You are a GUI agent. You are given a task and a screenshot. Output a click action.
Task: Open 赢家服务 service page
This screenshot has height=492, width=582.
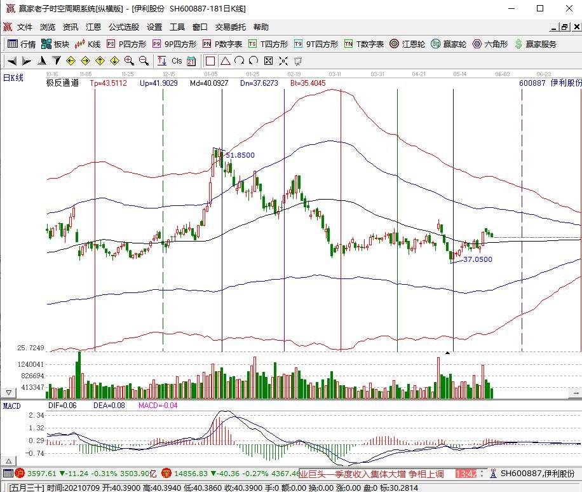(536, 44)
